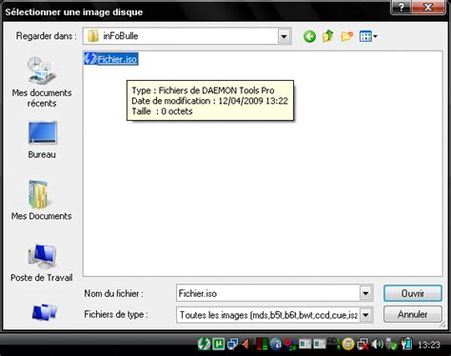Click the Ouvrir button
This screenshot has height=356, width=451.
coord(413,293)
